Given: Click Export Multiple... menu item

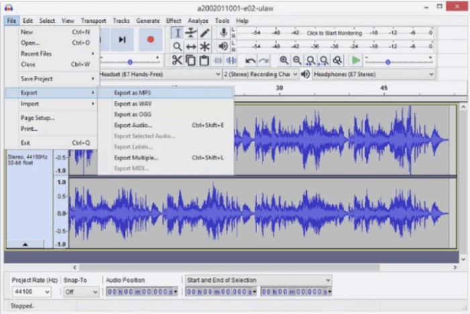Looking at the screenshot, I should (x=136, y=158).
